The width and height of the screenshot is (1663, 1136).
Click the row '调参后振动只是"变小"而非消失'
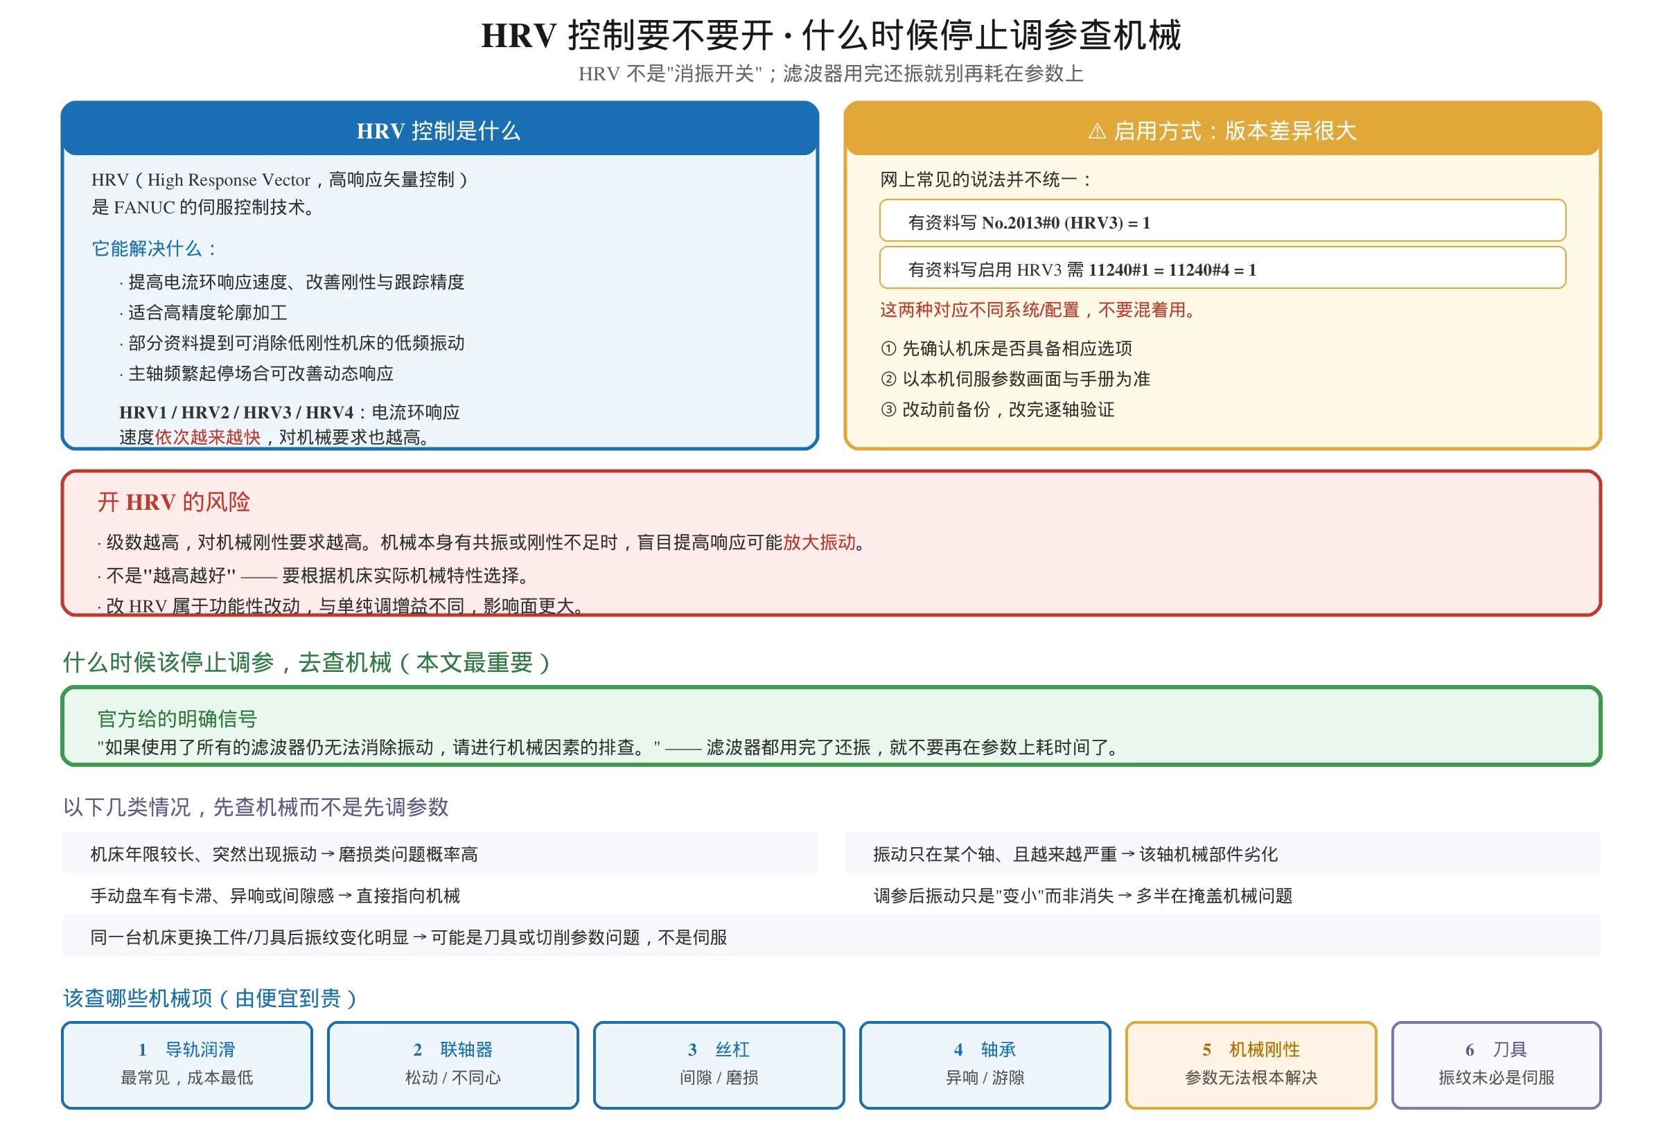(1222, 895)
